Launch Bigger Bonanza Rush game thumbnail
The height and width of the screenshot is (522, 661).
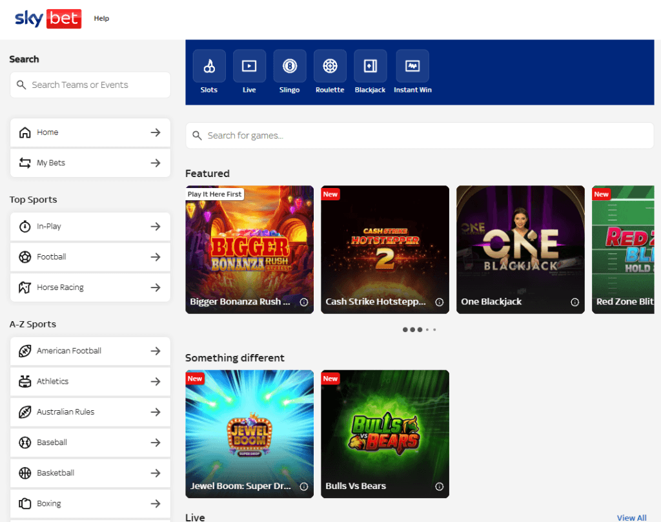pos(250,249)
